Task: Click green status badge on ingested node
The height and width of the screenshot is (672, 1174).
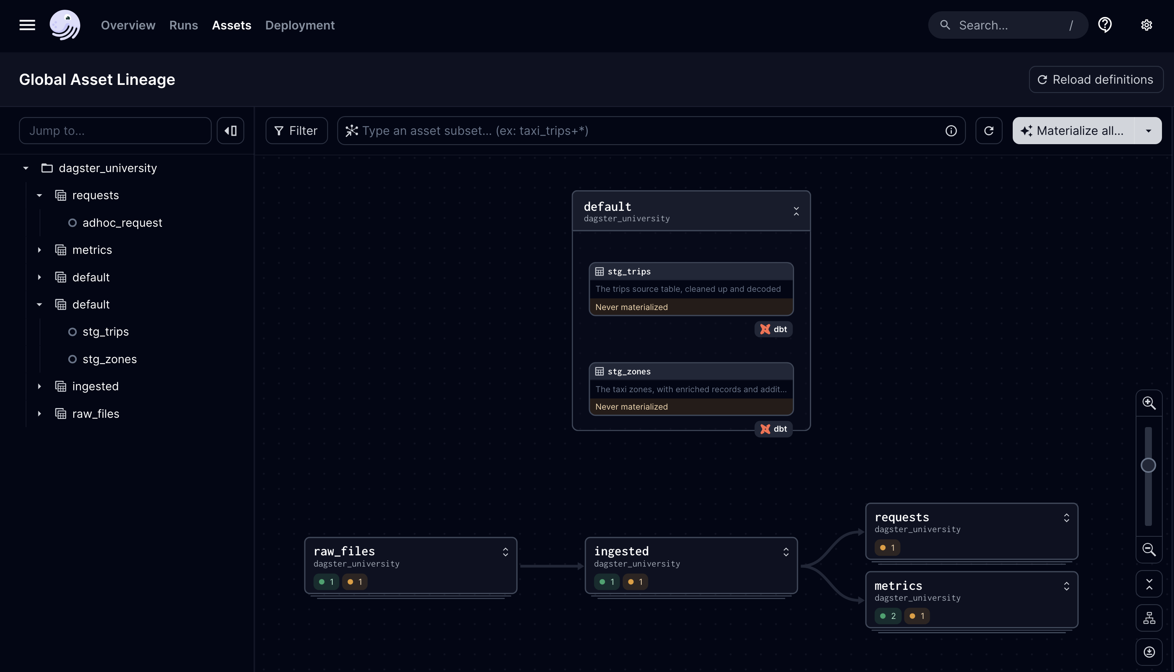Action: (x=607, y=582)
